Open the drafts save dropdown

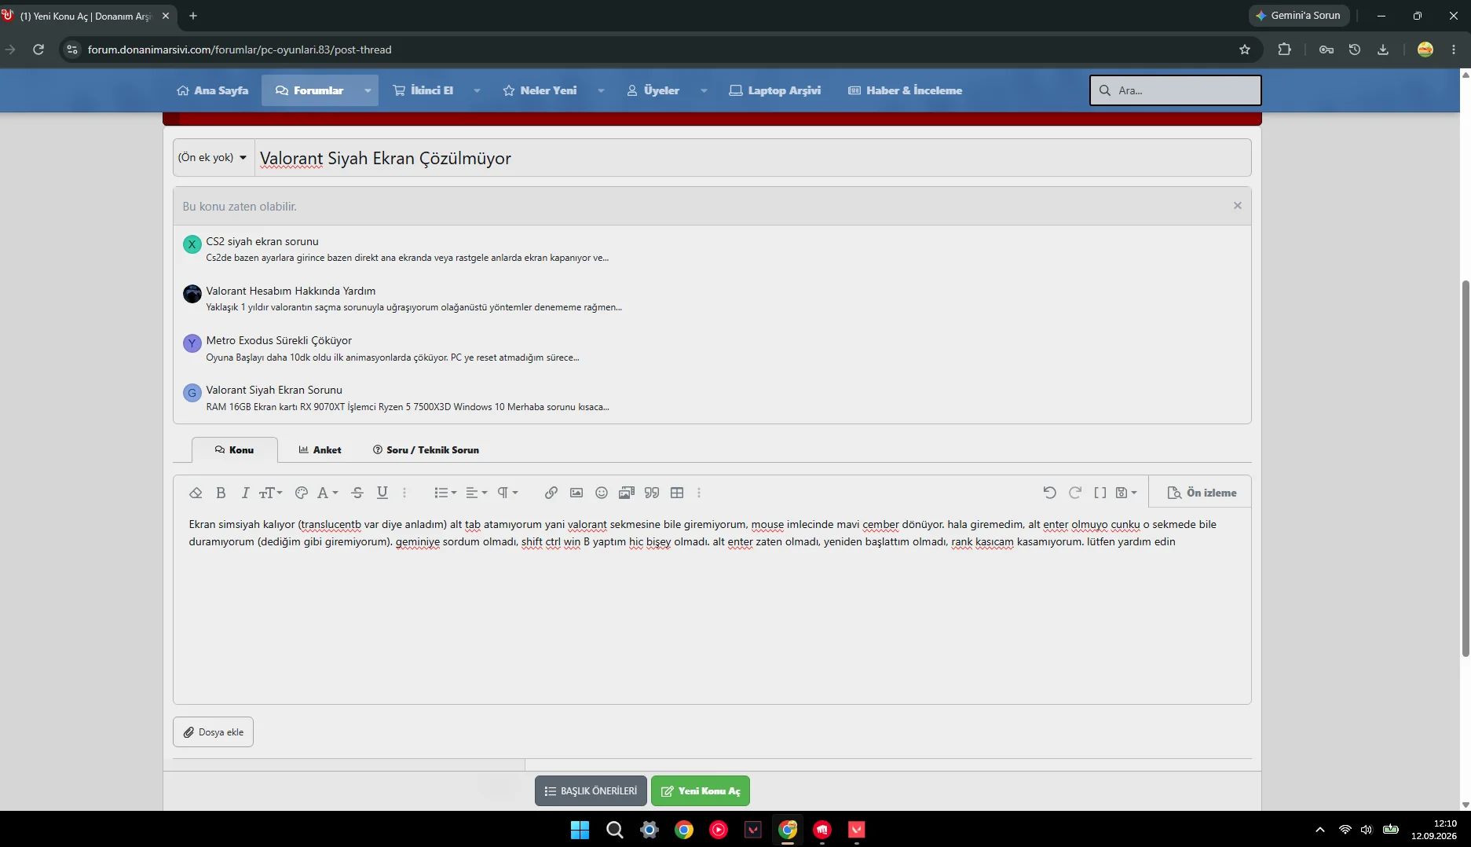[x=1126, y=493]
